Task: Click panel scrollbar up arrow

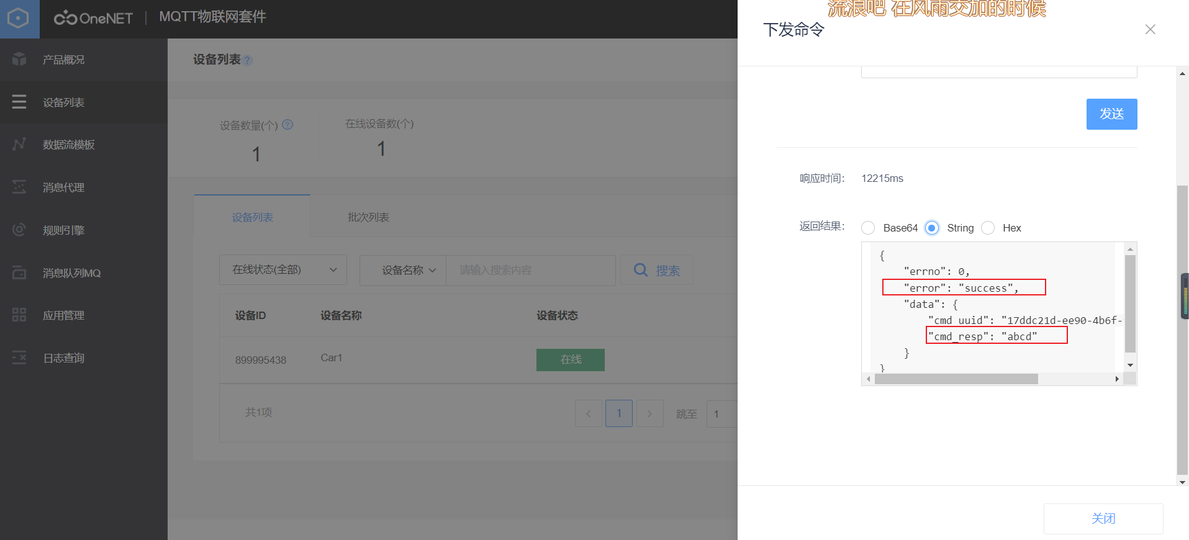Action: click(1182, 73)
